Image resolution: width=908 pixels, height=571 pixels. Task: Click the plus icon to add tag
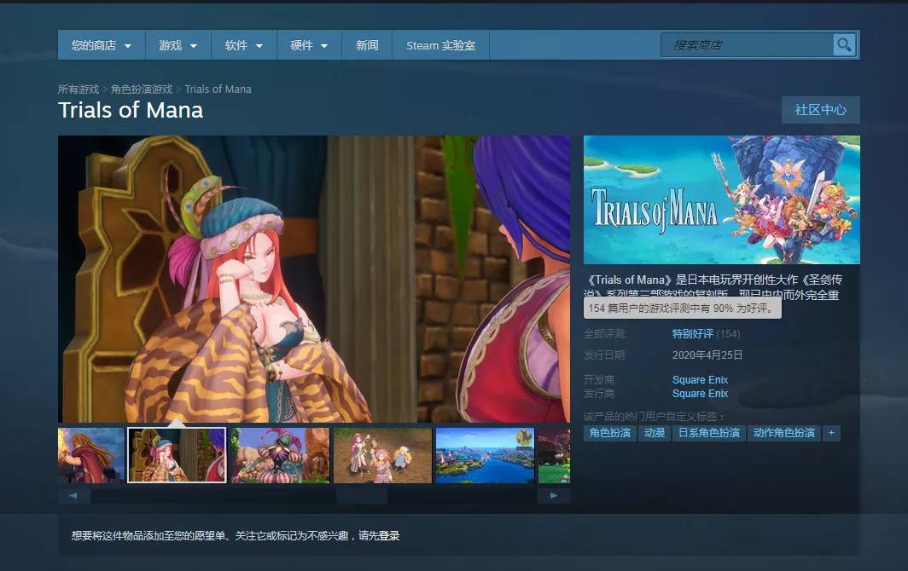click(x=831, y=433)
